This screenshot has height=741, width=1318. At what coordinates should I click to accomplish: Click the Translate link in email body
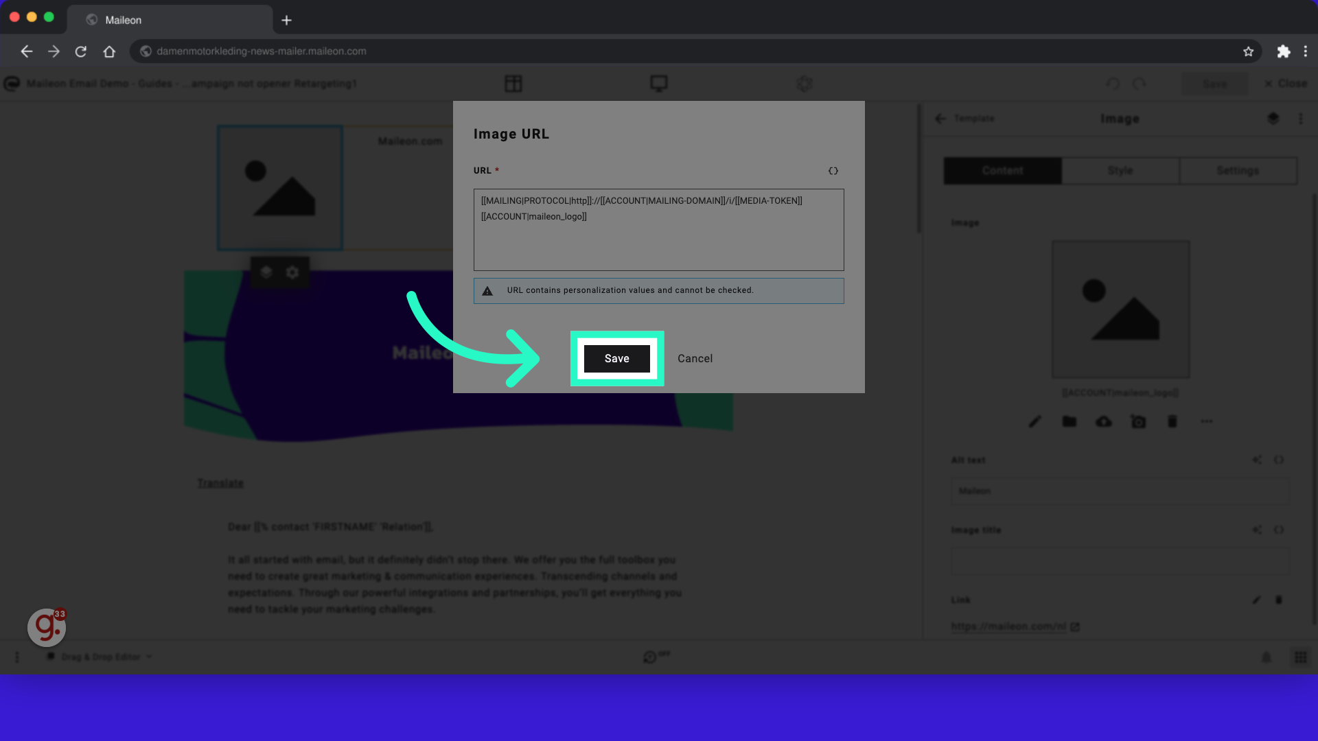220,483
